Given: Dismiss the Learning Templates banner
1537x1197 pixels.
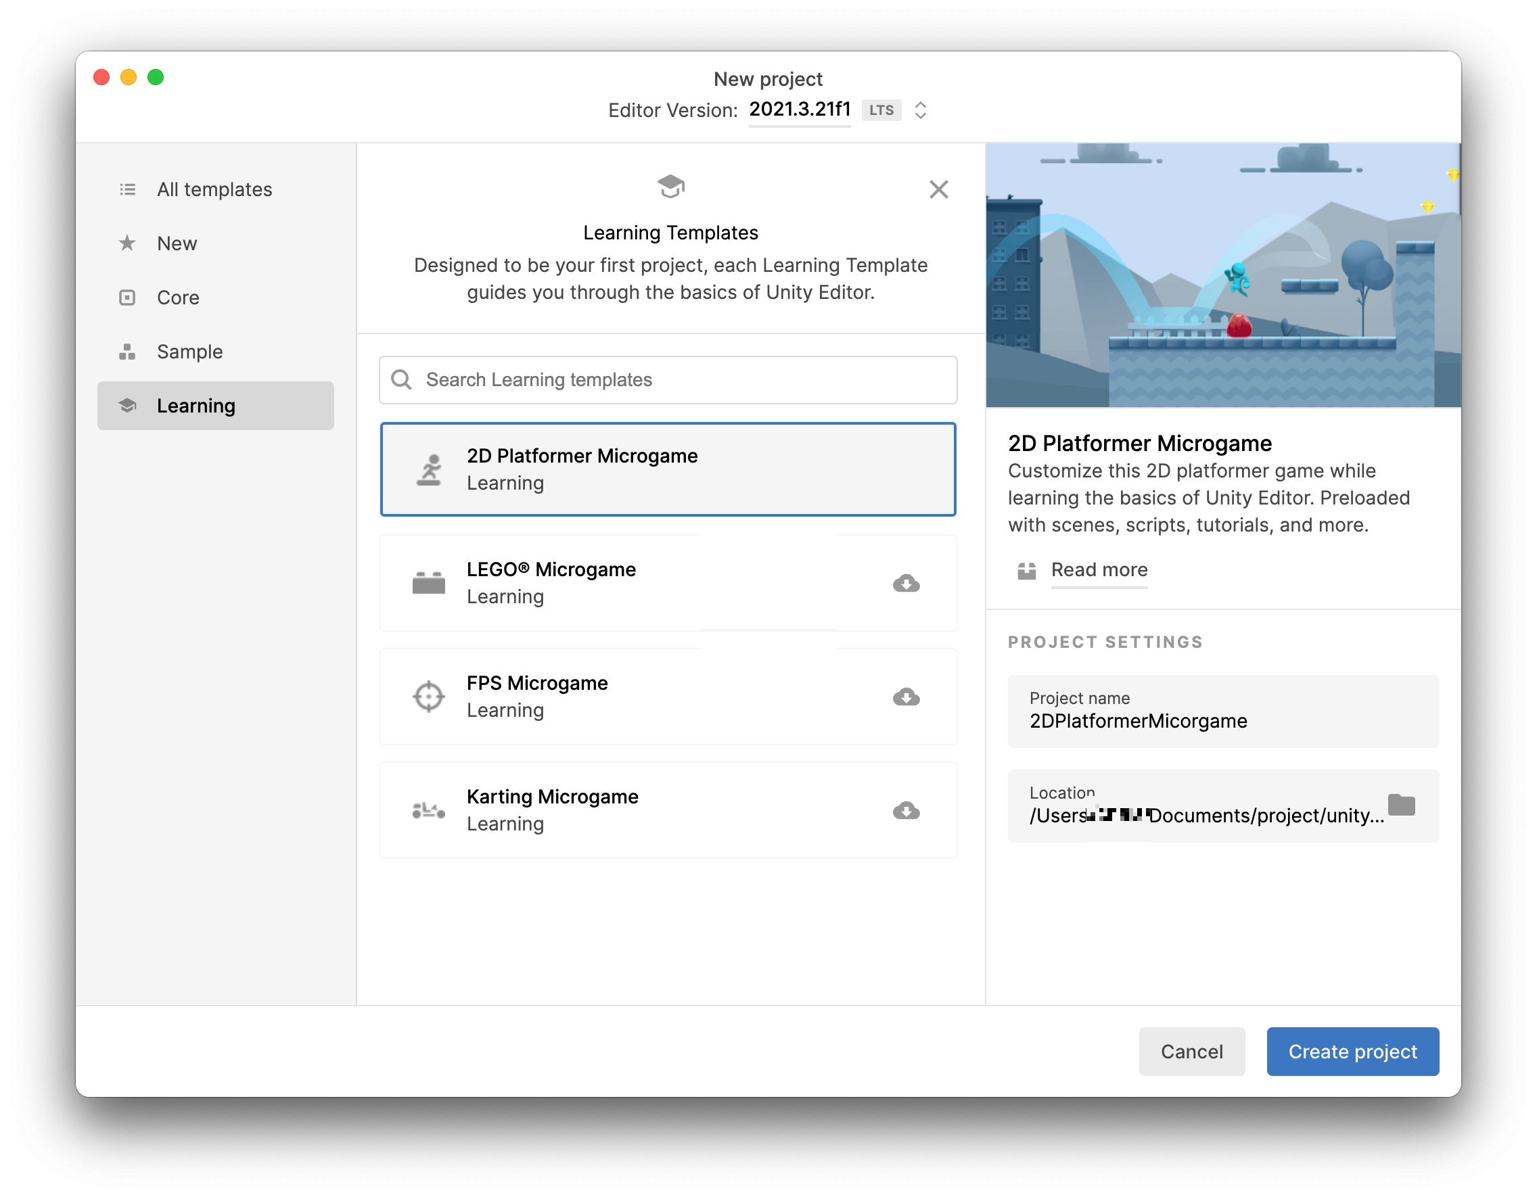Looking at the screenshot, I should 938,189.
